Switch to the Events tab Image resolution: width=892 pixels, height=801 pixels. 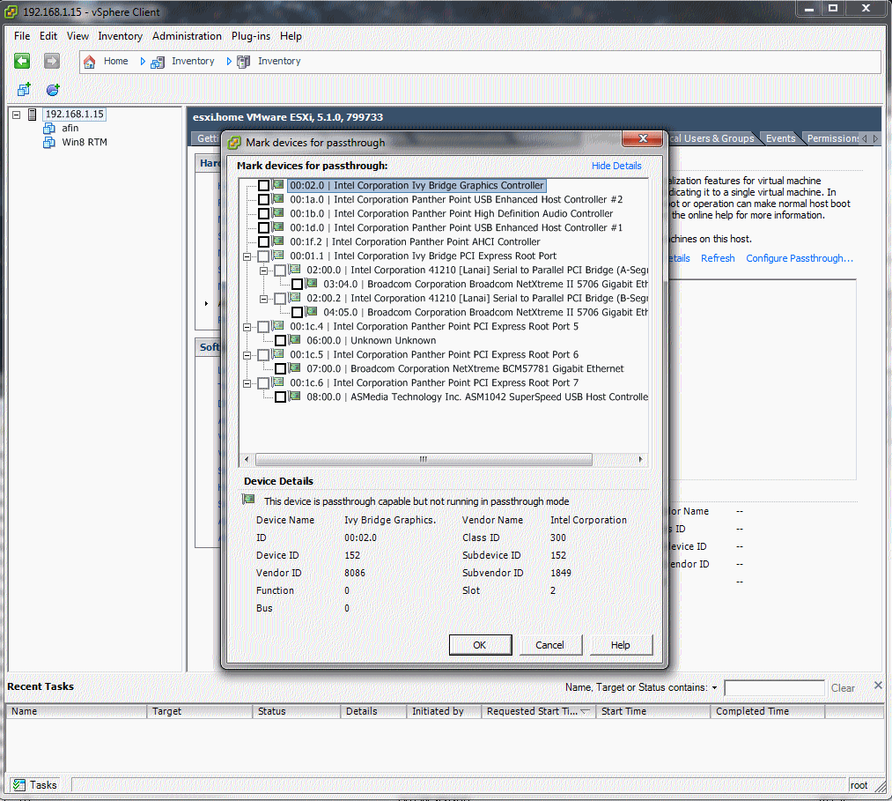pyautogui.click(x=780, y=138)
